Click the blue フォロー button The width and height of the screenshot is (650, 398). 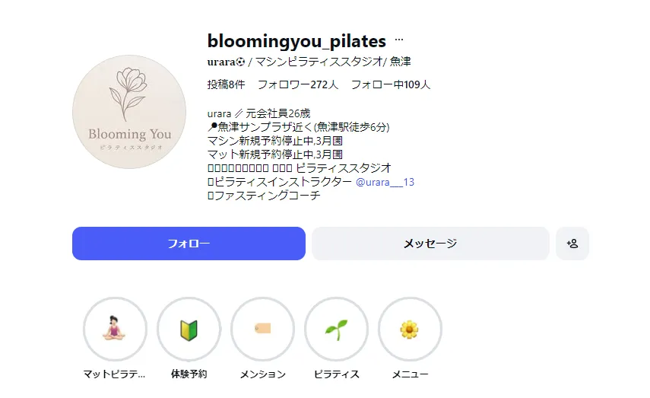pyautogui.click(x=189, y=244)
